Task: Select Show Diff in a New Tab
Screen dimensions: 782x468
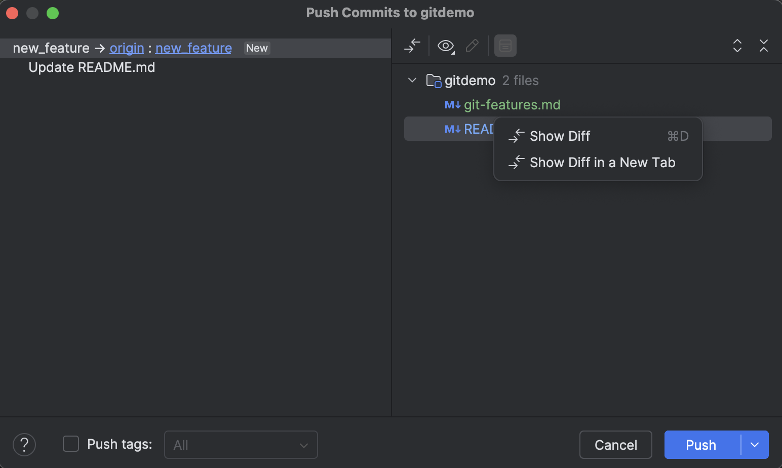Action: [x=602, y=162]
